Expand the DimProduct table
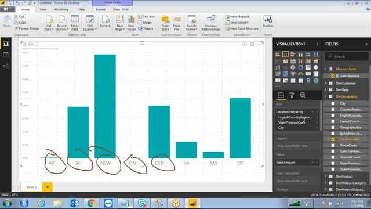The width and height of the screenshot is (371, 209). point(326,176)
